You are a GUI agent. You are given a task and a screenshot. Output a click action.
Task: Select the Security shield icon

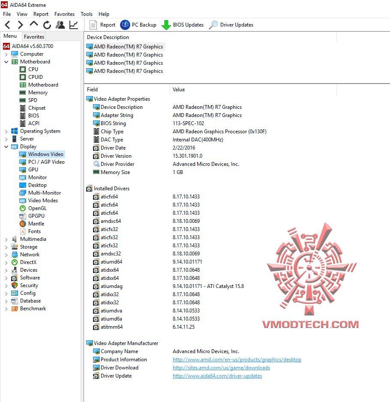[x=15, y=285]
